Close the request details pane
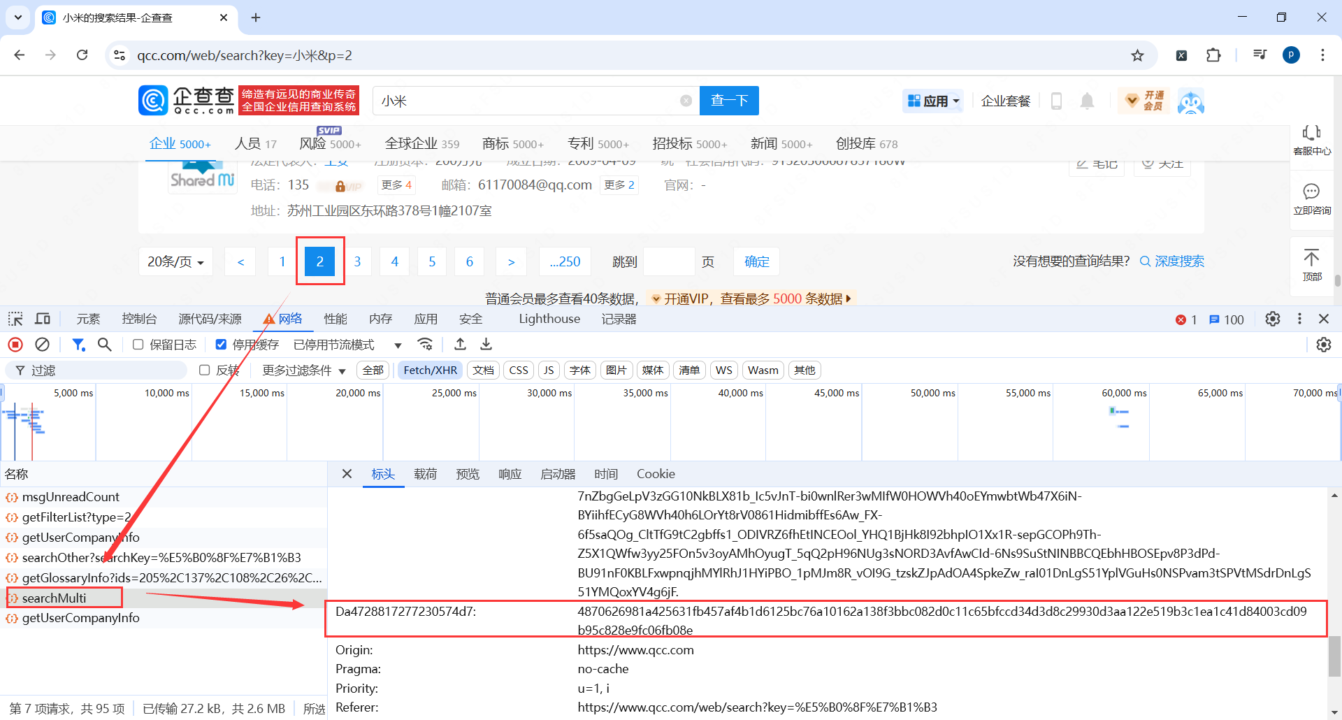 click(347, 474)
